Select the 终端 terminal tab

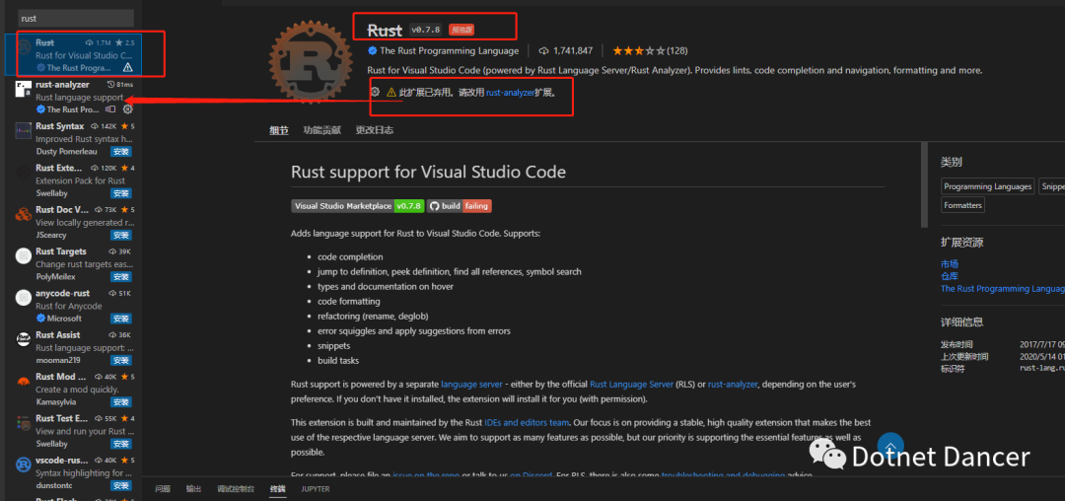pos(278,489)
